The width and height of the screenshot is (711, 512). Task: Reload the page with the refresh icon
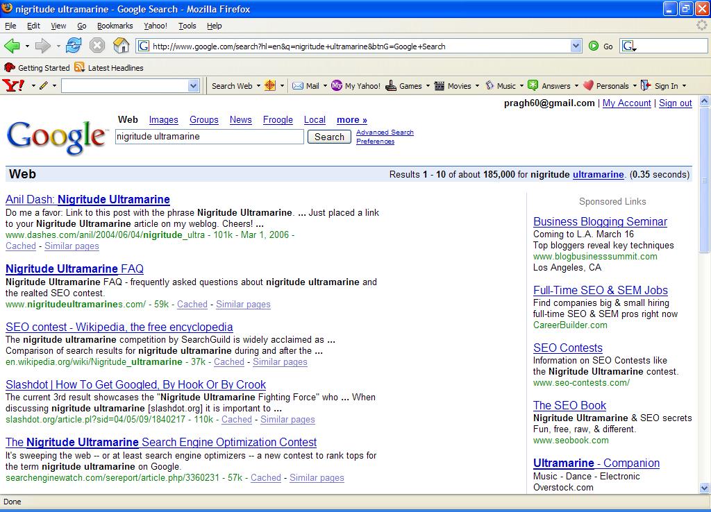(74, 46)
